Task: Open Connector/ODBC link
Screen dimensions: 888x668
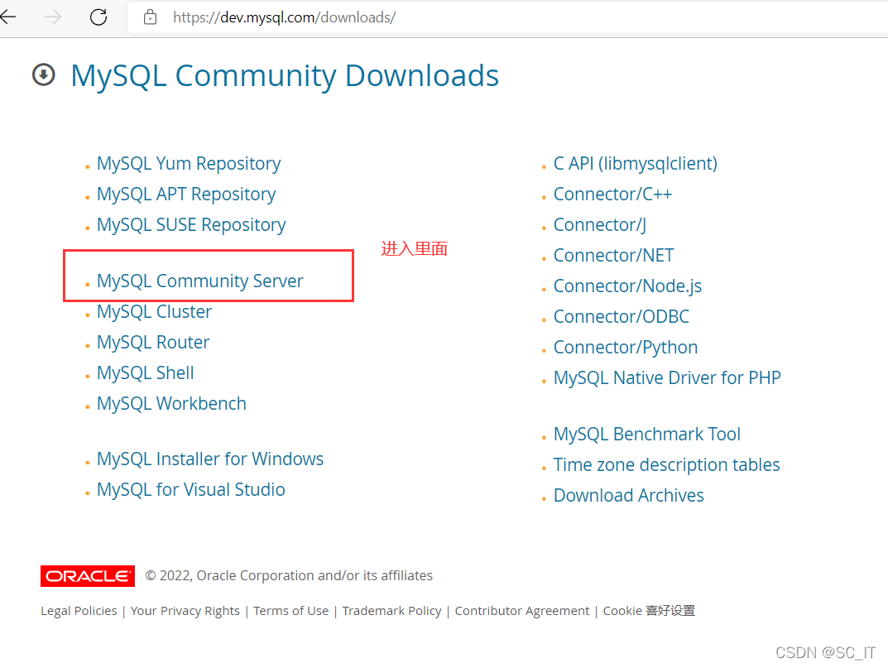Action: click(x=622, y=316)
